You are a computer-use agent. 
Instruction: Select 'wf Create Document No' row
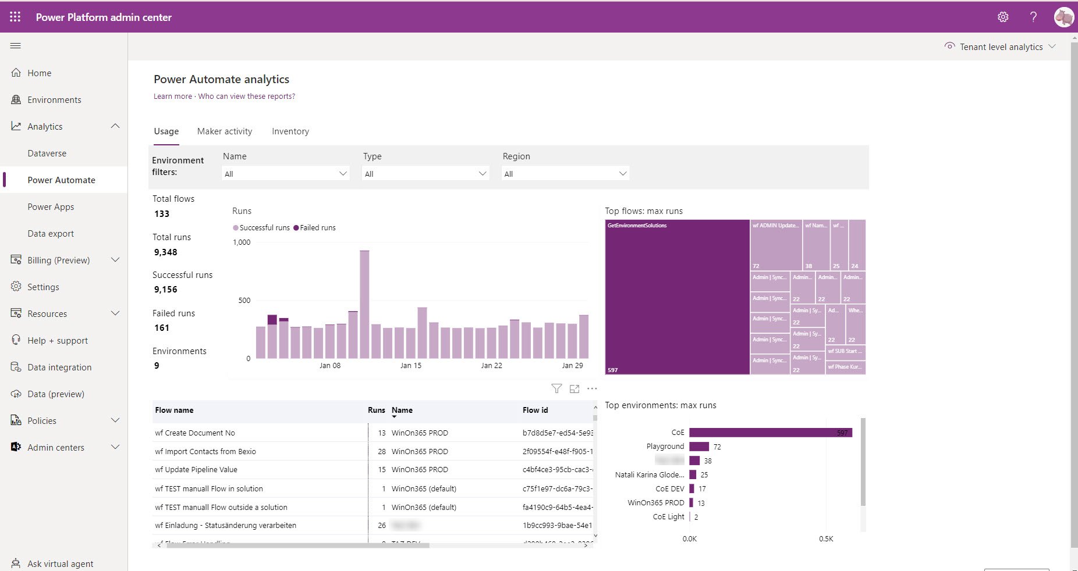click(374, 433)
